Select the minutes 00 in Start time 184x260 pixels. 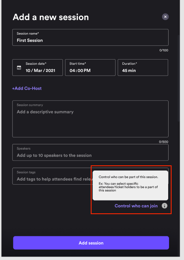tap(80, 71)
